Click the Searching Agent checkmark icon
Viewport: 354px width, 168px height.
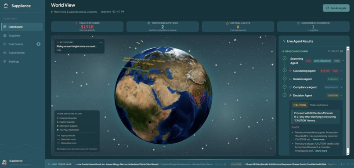tap(285, 58)
